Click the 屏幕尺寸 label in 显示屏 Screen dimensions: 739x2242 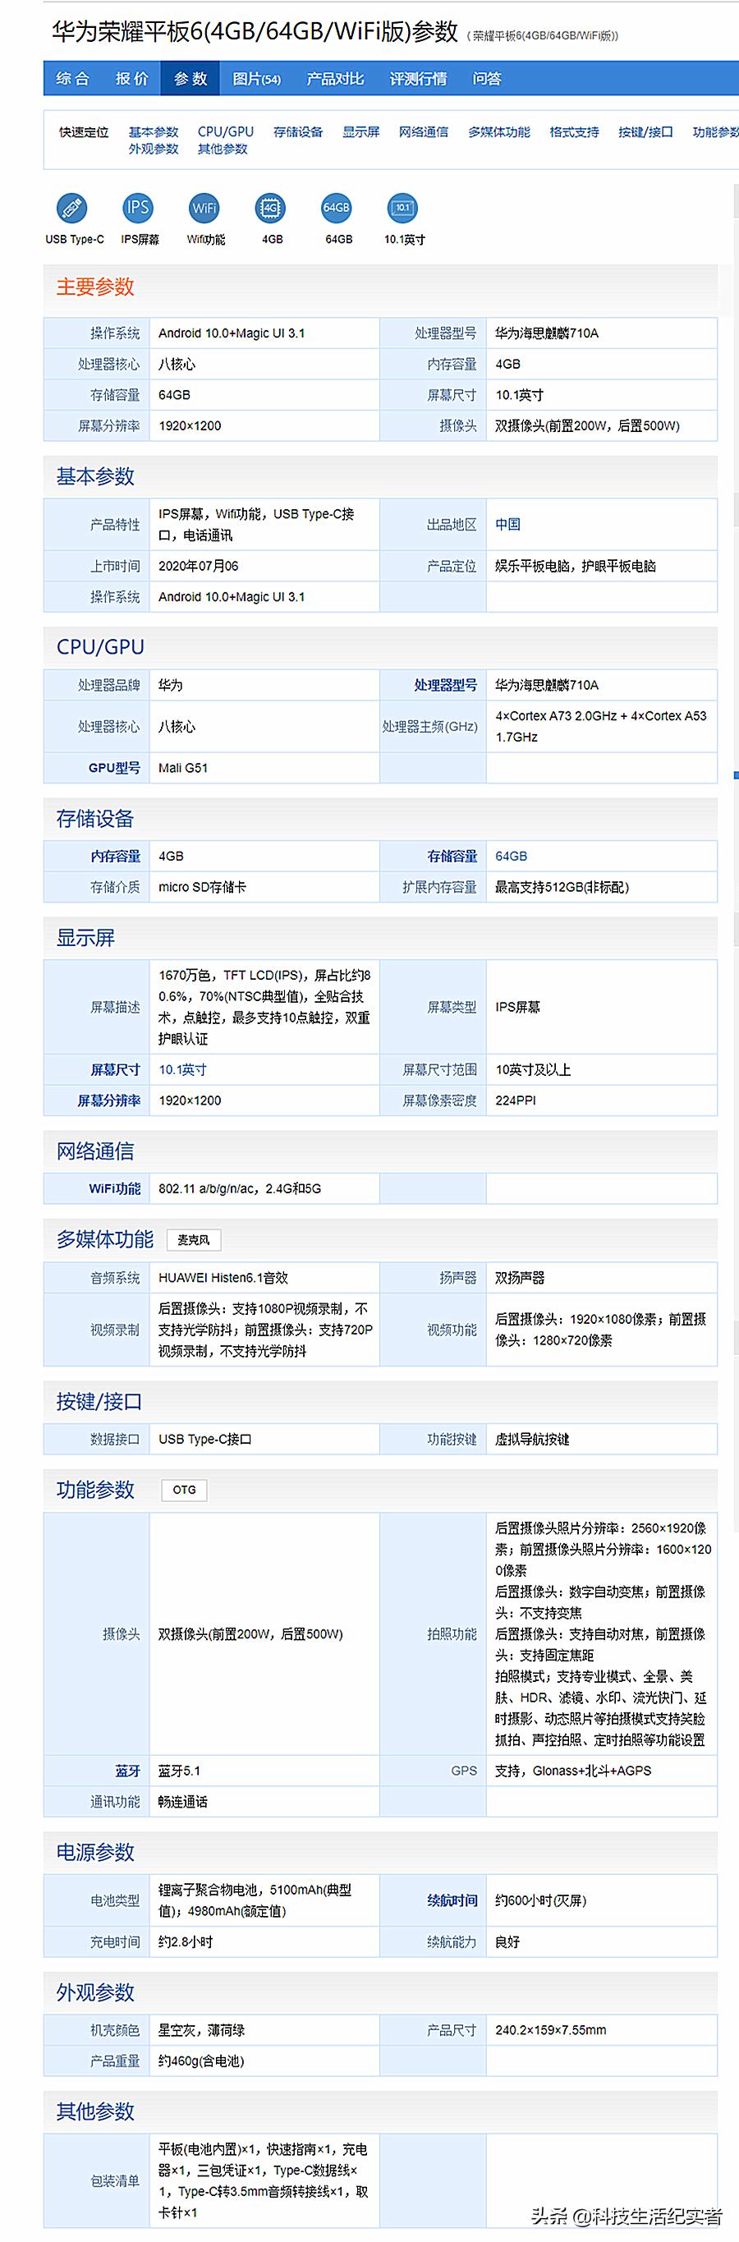coord(115,1069)
